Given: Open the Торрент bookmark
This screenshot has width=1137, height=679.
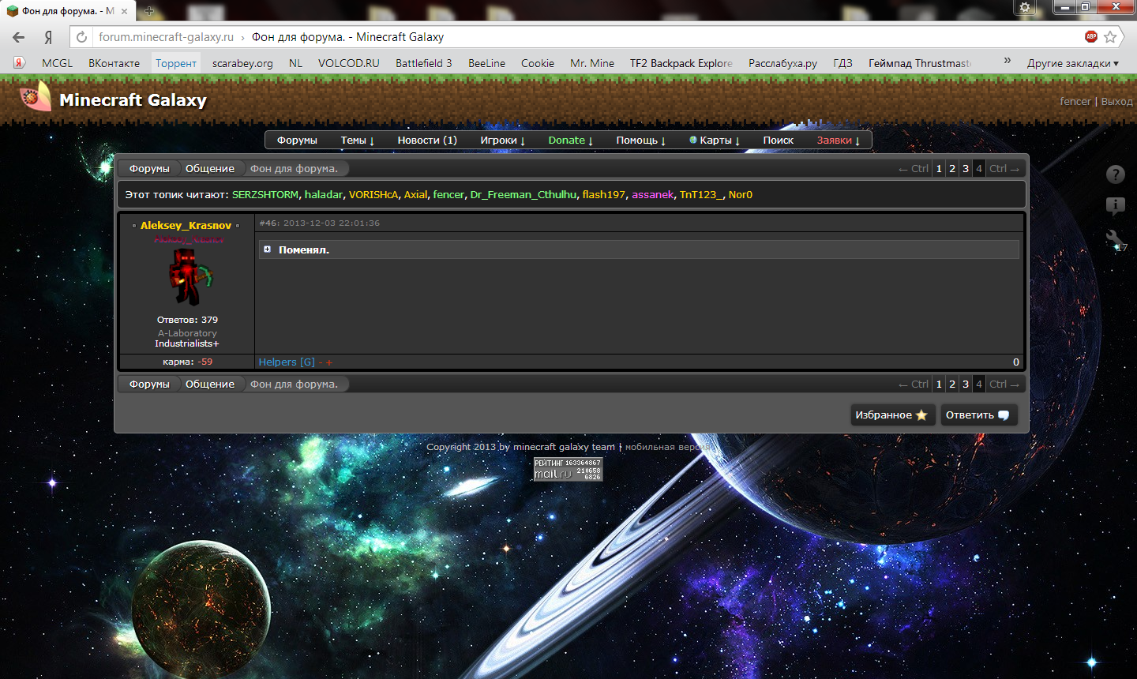Looking at the screenshot, I should point(176,63).
